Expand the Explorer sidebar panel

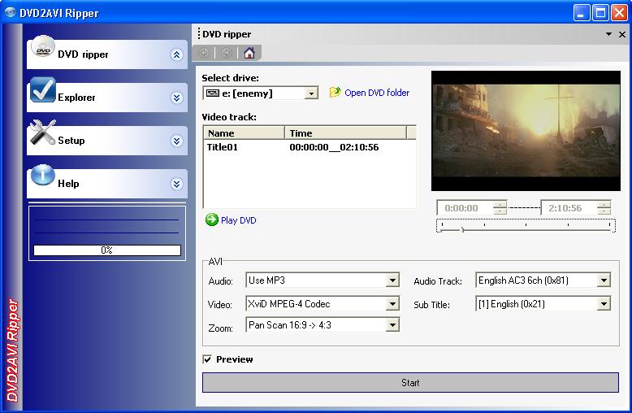tap(176, 98)
